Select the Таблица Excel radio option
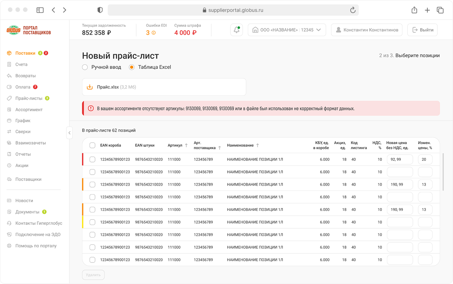453x284 pixels. click(132, 67)
